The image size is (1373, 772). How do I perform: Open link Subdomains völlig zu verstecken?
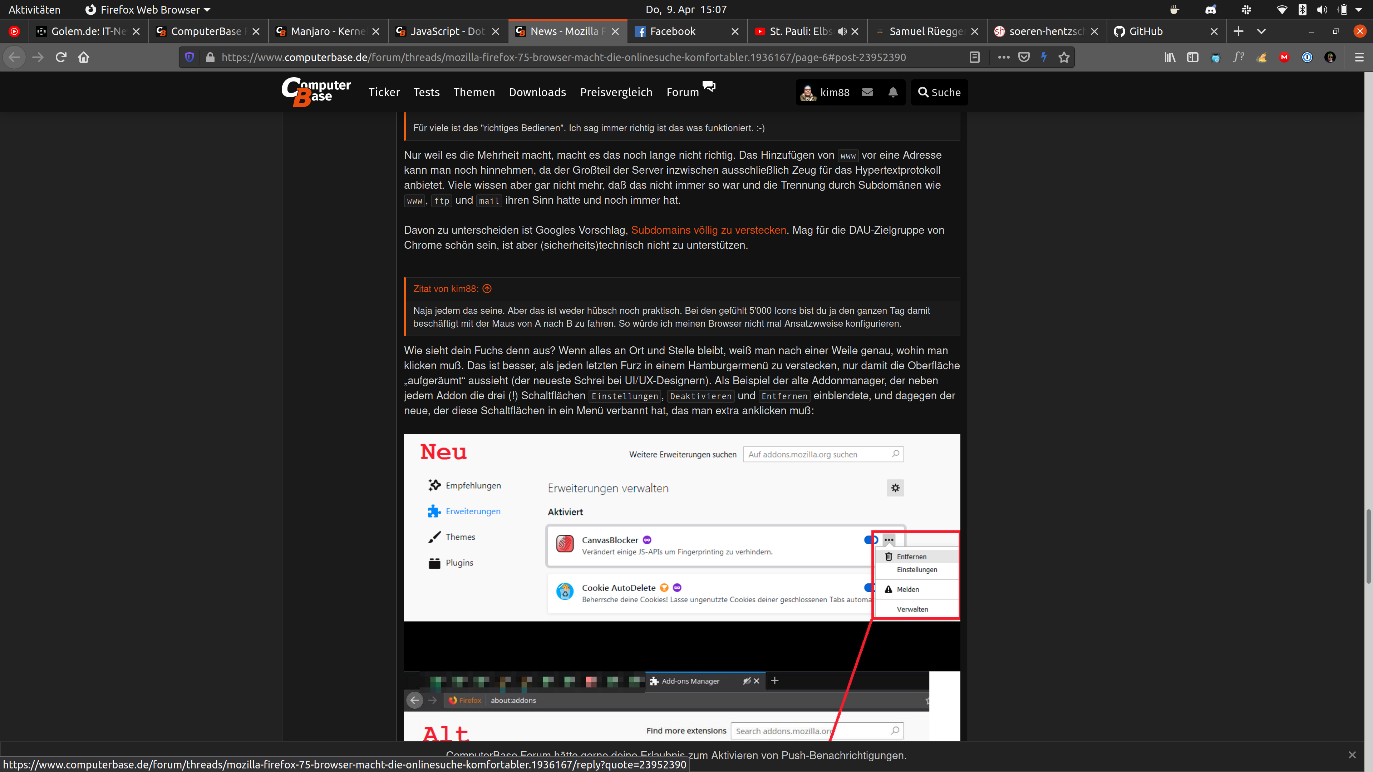click(708, 230)
